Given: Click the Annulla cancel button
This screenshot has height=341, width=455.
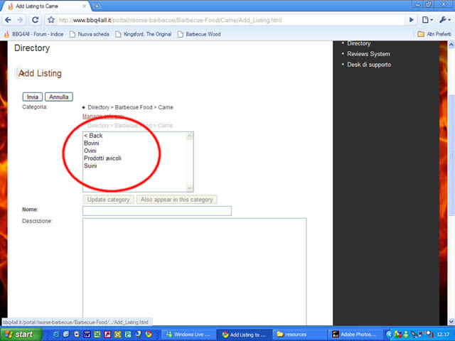Looking at the screenshot, I should coord(59,97).
